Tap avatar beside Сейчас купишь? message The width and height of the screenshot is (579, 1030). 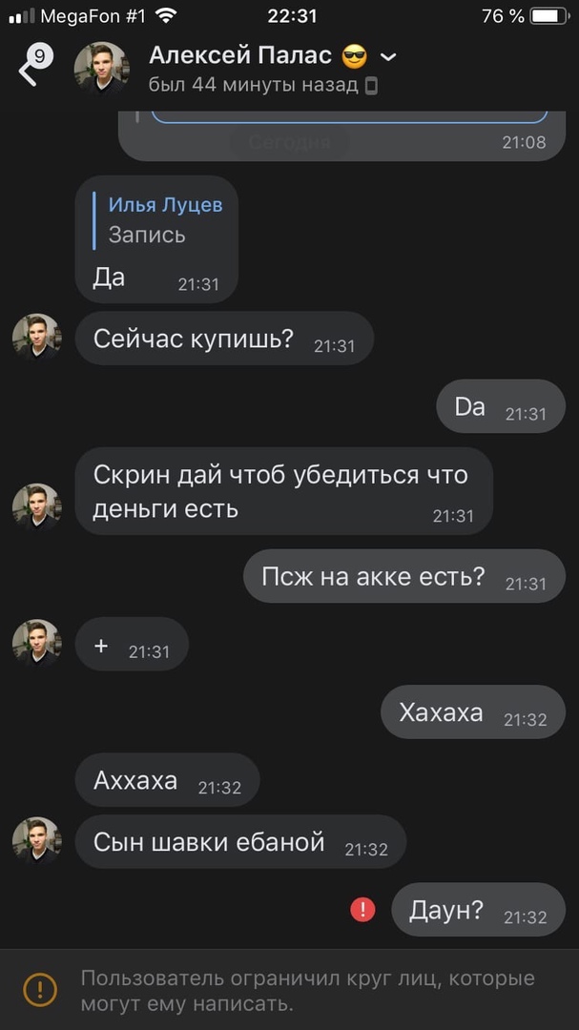(37, 338)
